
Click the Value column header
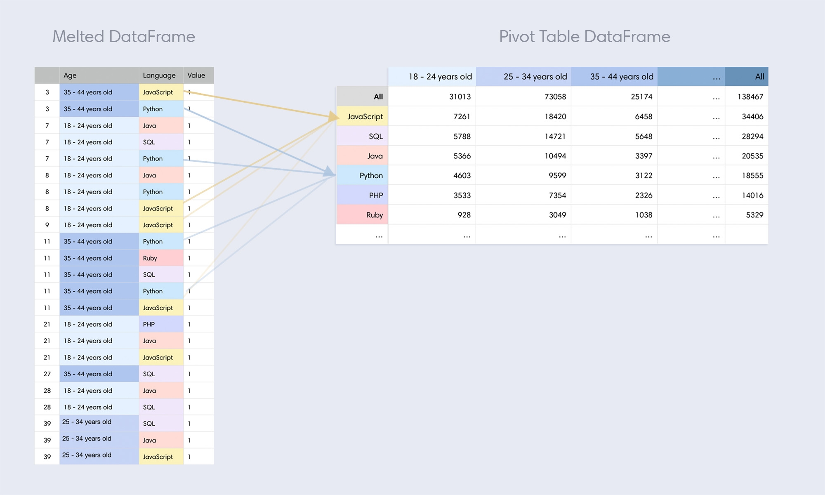tap(198, 75)
